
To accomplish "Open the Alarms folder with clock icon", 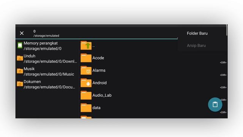I will (x=86, y=70).
